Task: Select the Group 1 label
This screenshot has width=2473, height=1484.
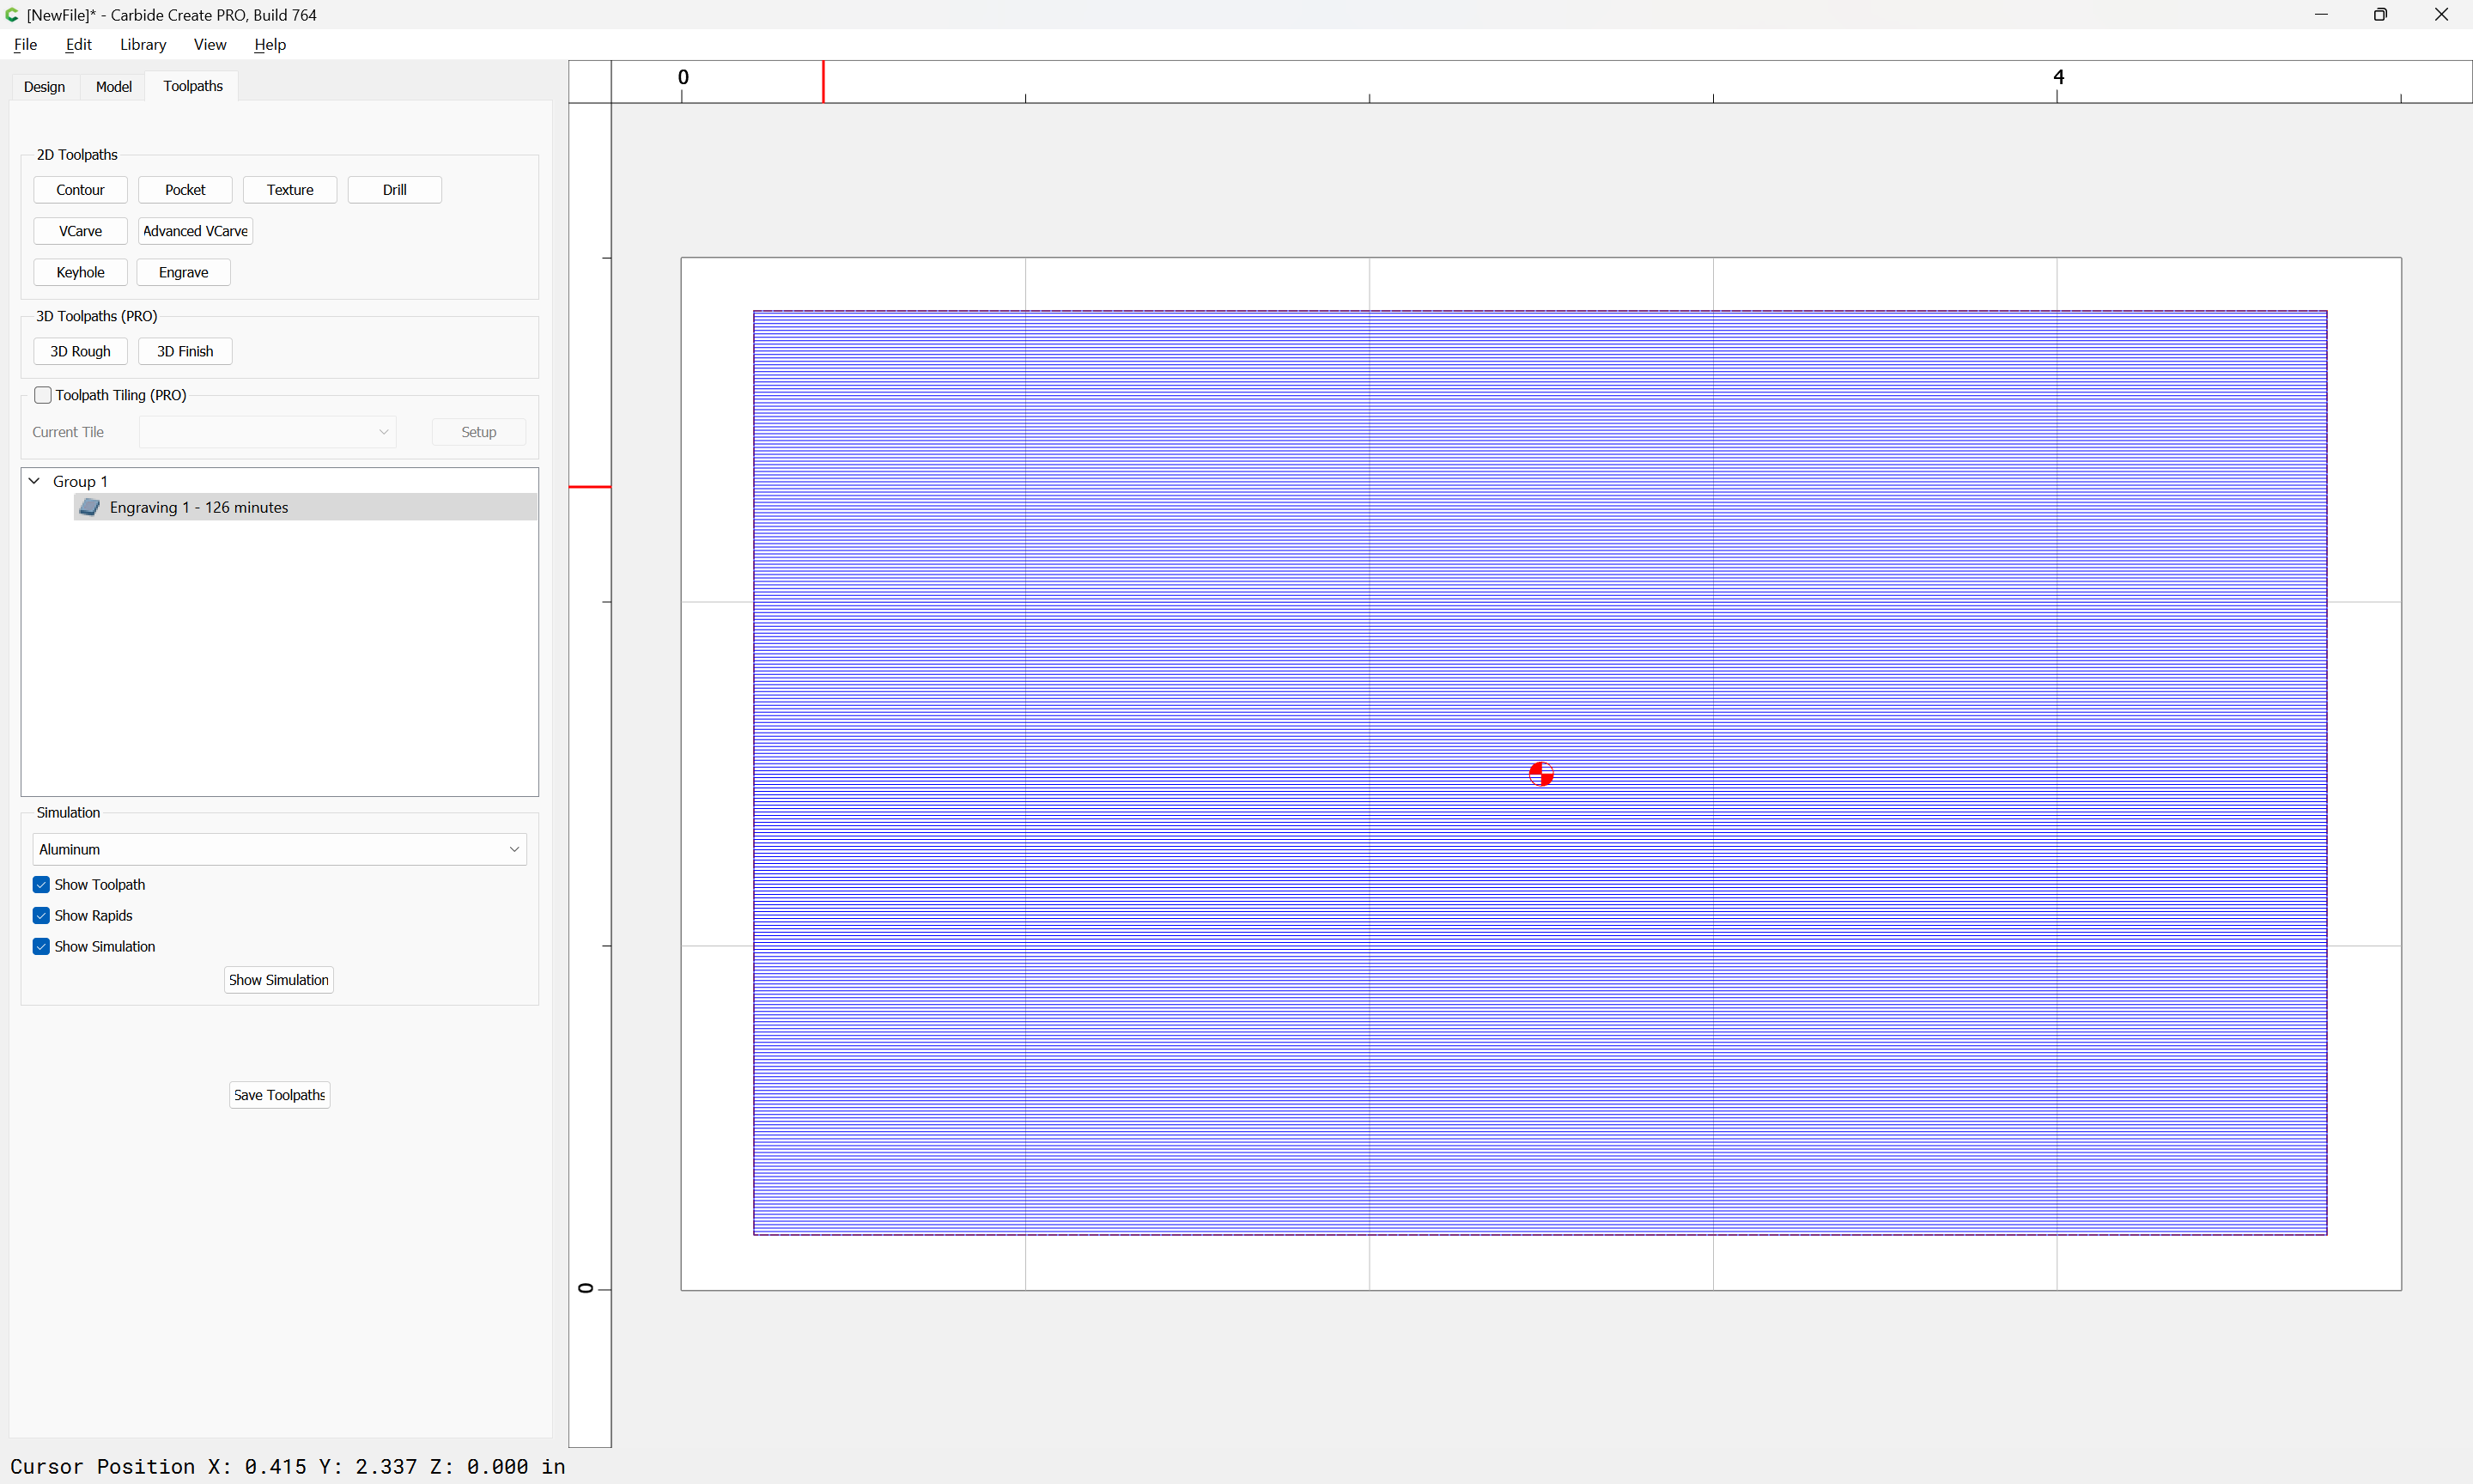Action: coord(80,481)
